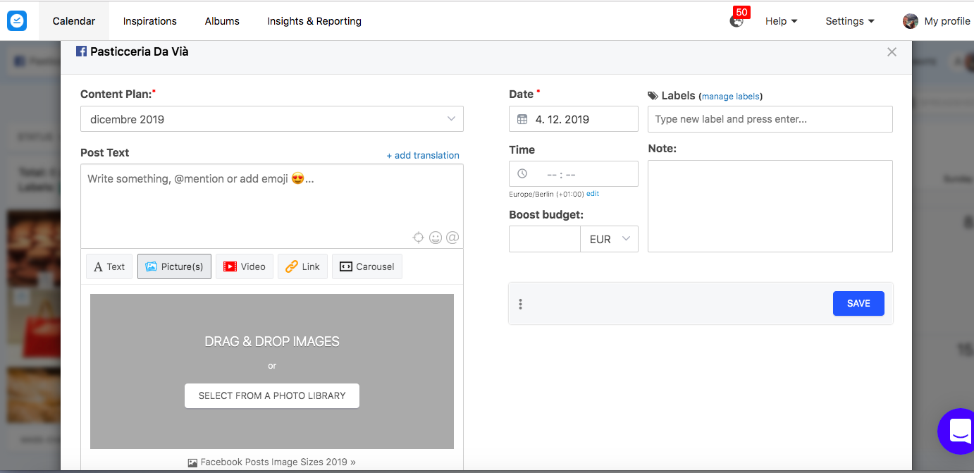Click the add translation link
974x473 pixels.
click(x=423, y=155)
